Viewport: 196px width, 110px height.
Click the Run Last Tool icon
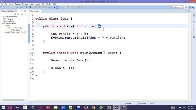(x=30, y=7)
